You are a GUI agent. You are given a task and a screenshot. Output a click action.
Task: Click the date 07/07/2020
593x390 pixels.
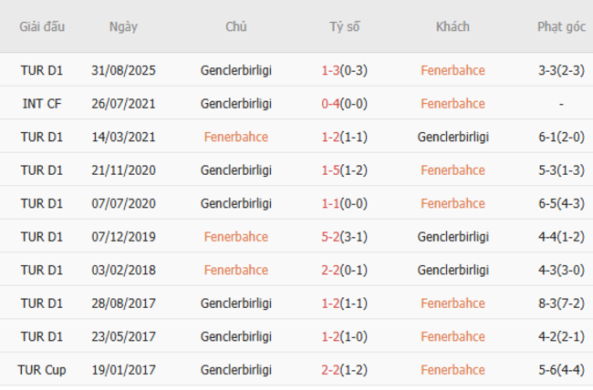(123, 203)
